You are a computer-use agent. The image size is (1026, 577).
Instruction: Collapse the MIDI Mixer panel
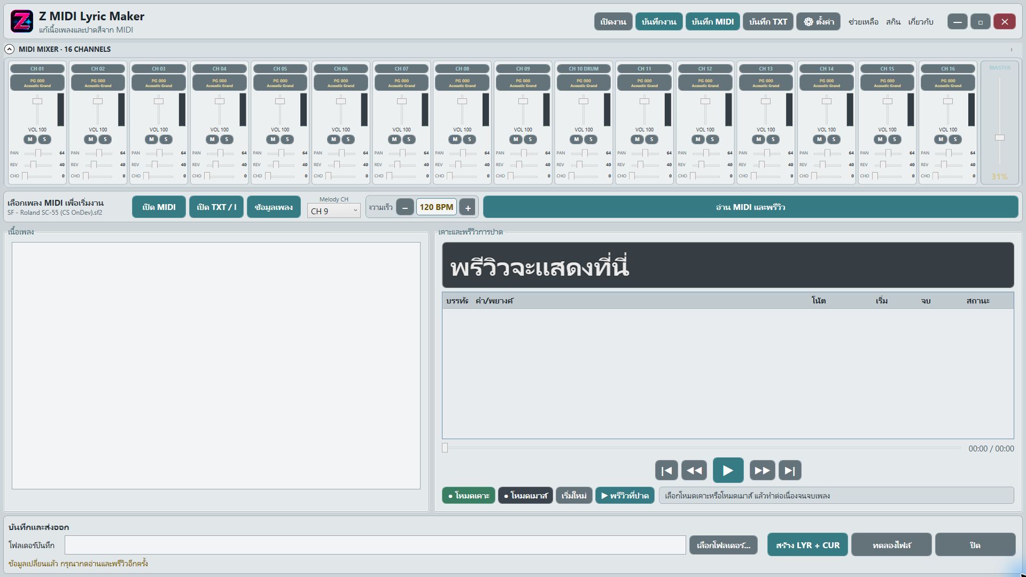[9, 49]
